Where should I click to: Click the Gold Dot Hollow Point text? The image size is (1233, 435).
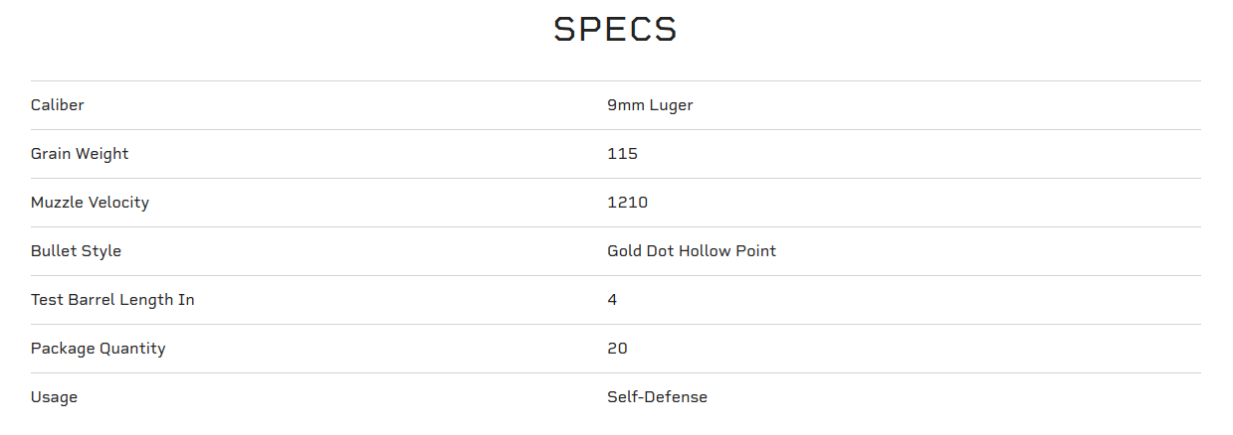coord(692,251)
